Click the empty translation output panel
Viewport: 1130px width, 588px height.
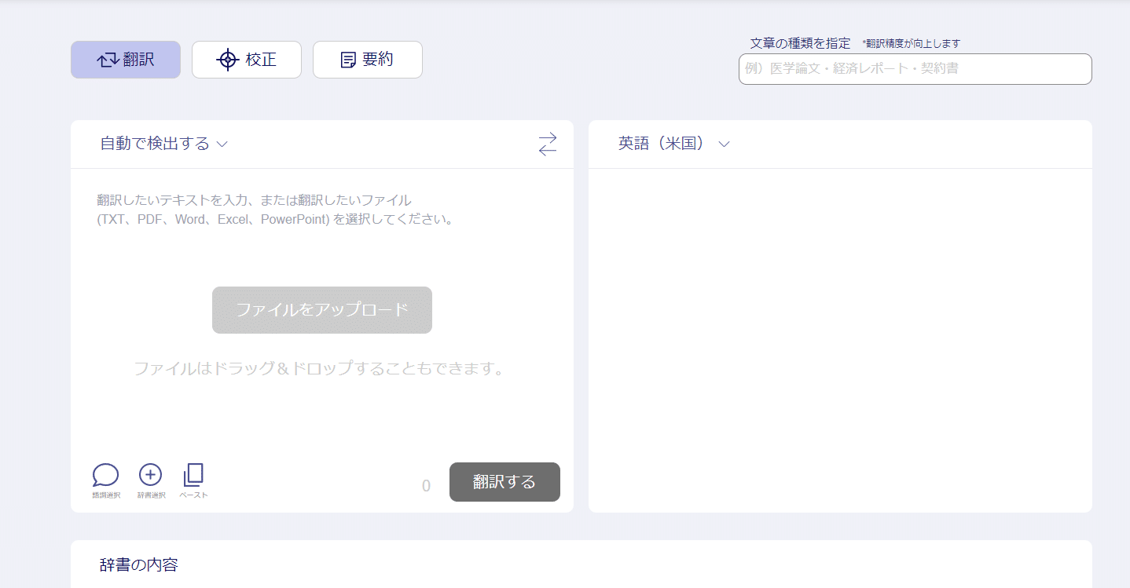839,338
